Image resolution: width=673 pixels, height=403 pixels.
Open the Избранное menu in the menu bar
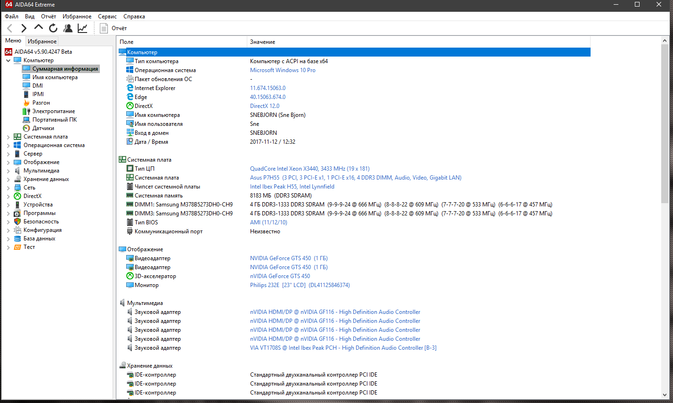tap(77, 16)
